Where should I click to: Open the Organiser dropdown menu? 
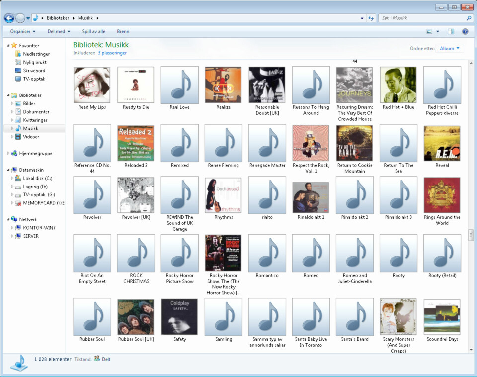click(23, 32)
